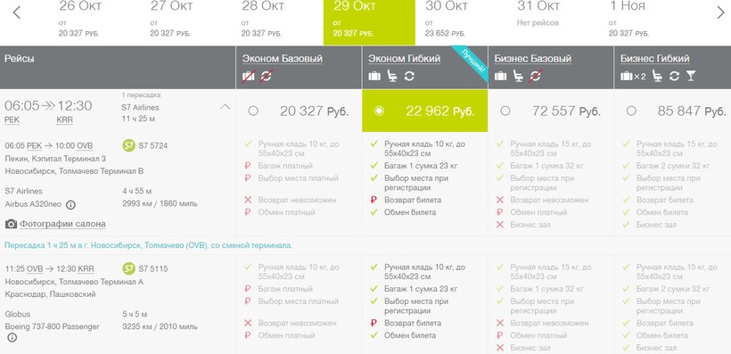The width and height of the screenshot is (731, 354).
Task: Click the info icon beside Airbus A320neo
Action: pos(70,204)
